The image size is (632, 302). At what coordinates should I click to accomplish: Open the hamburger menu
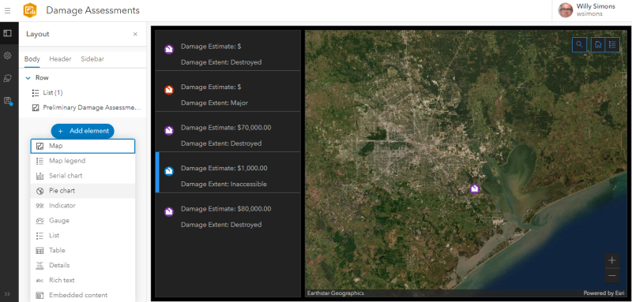coord(7,10)
